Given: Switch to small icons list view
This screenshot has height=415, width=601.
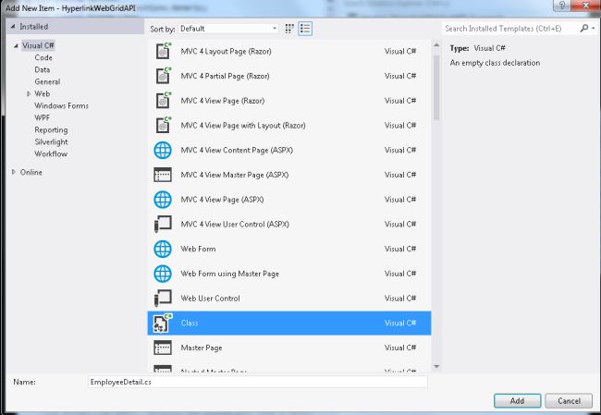Looking at the screenshot, I should [305, 29].
